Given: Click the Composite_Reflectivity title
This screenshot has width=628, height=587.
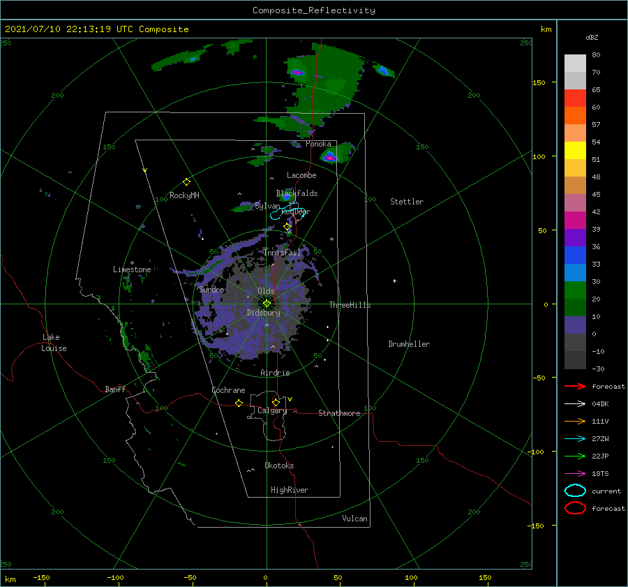Looking at the screenshot, I should coord(313,10).
